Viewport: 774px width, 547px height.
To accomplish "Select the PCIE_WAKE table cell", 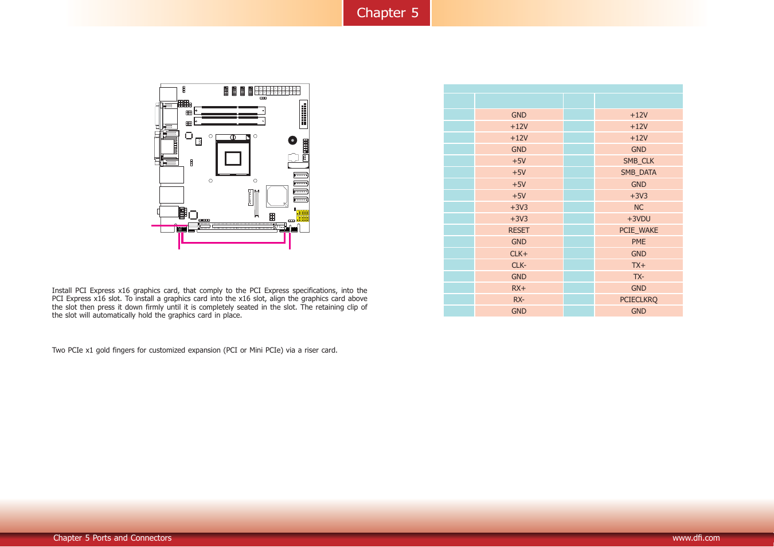I will point(639,230).
